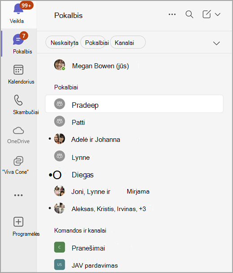Start a new chat with compose icon
The image size is (233, 273).
(207, 14)
